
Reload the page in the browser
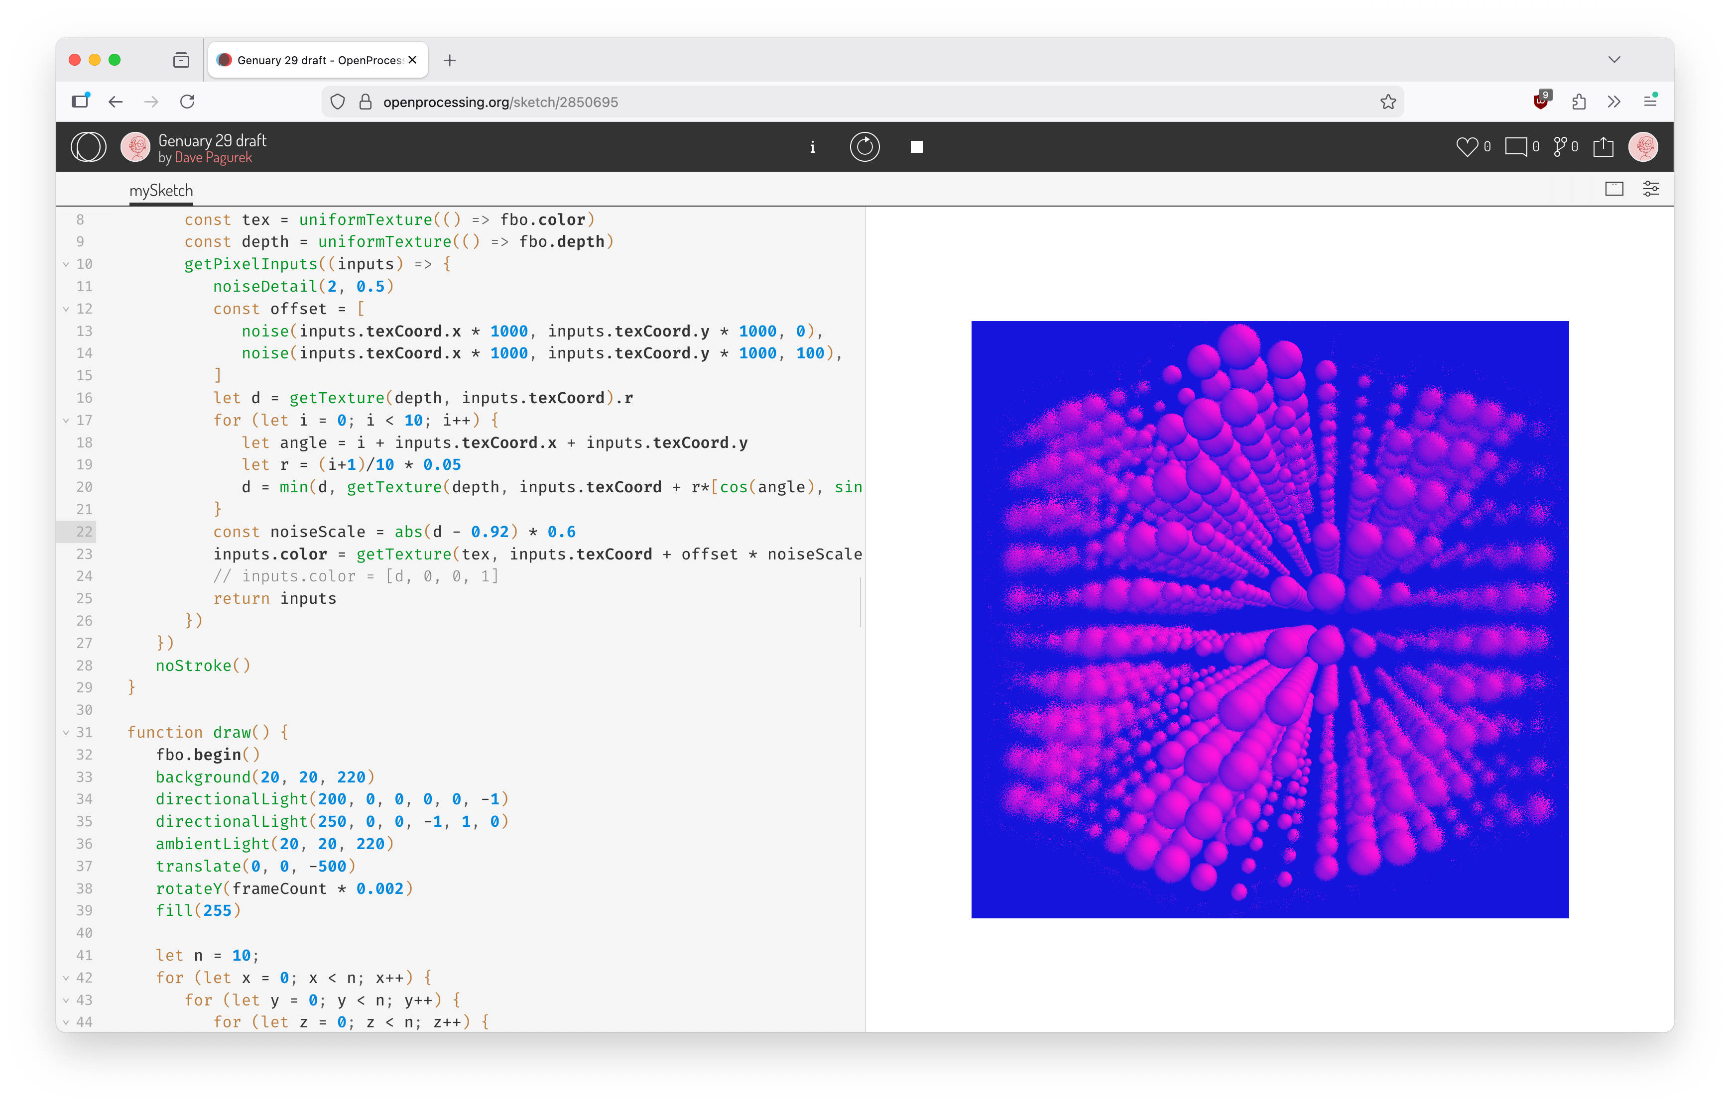pos(188,101)
